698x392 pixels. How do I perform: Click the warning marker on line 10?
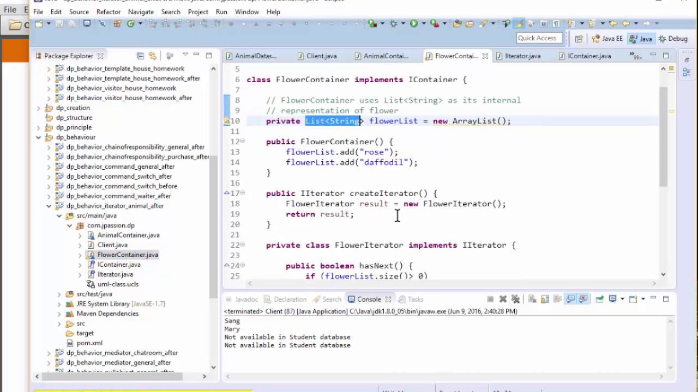click(x=227, y=121)
